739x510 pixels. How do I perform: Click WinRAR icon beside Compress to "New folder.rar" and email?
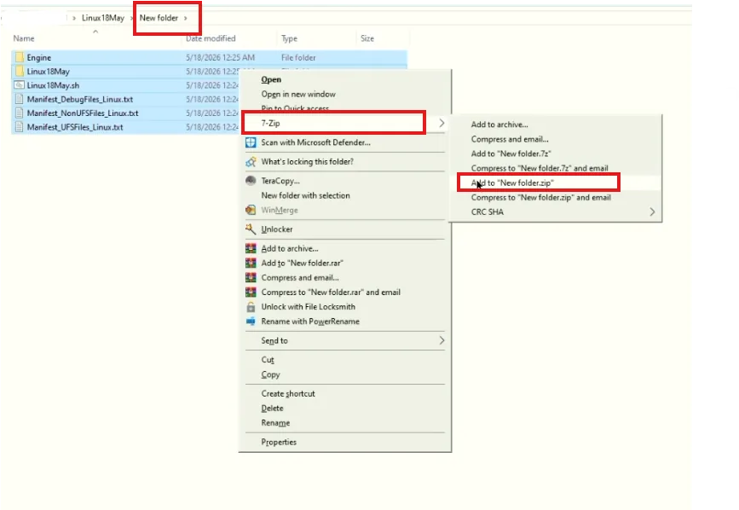(x=251, y=293)
